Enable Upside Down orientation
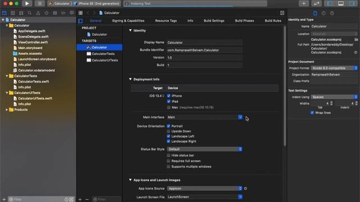 click(x=169, y=131)
